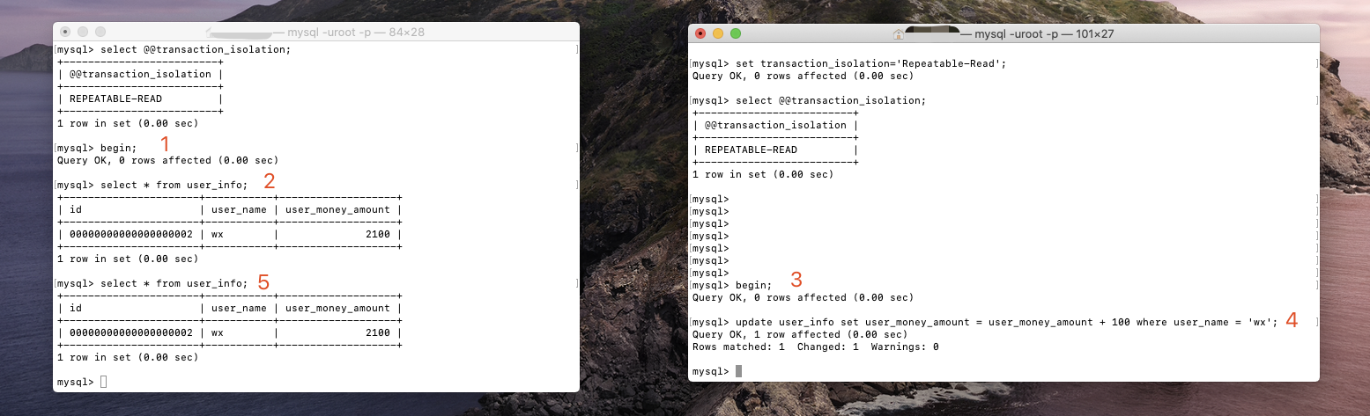The height and width of the screenshot is (416, 1370).
Task: Zoom the right terminal window with green button
Action: click(736, 33)
